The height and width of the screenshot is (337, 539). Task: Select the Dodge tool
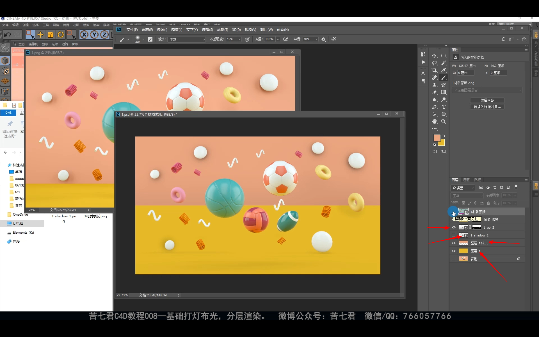click(444, 99)
